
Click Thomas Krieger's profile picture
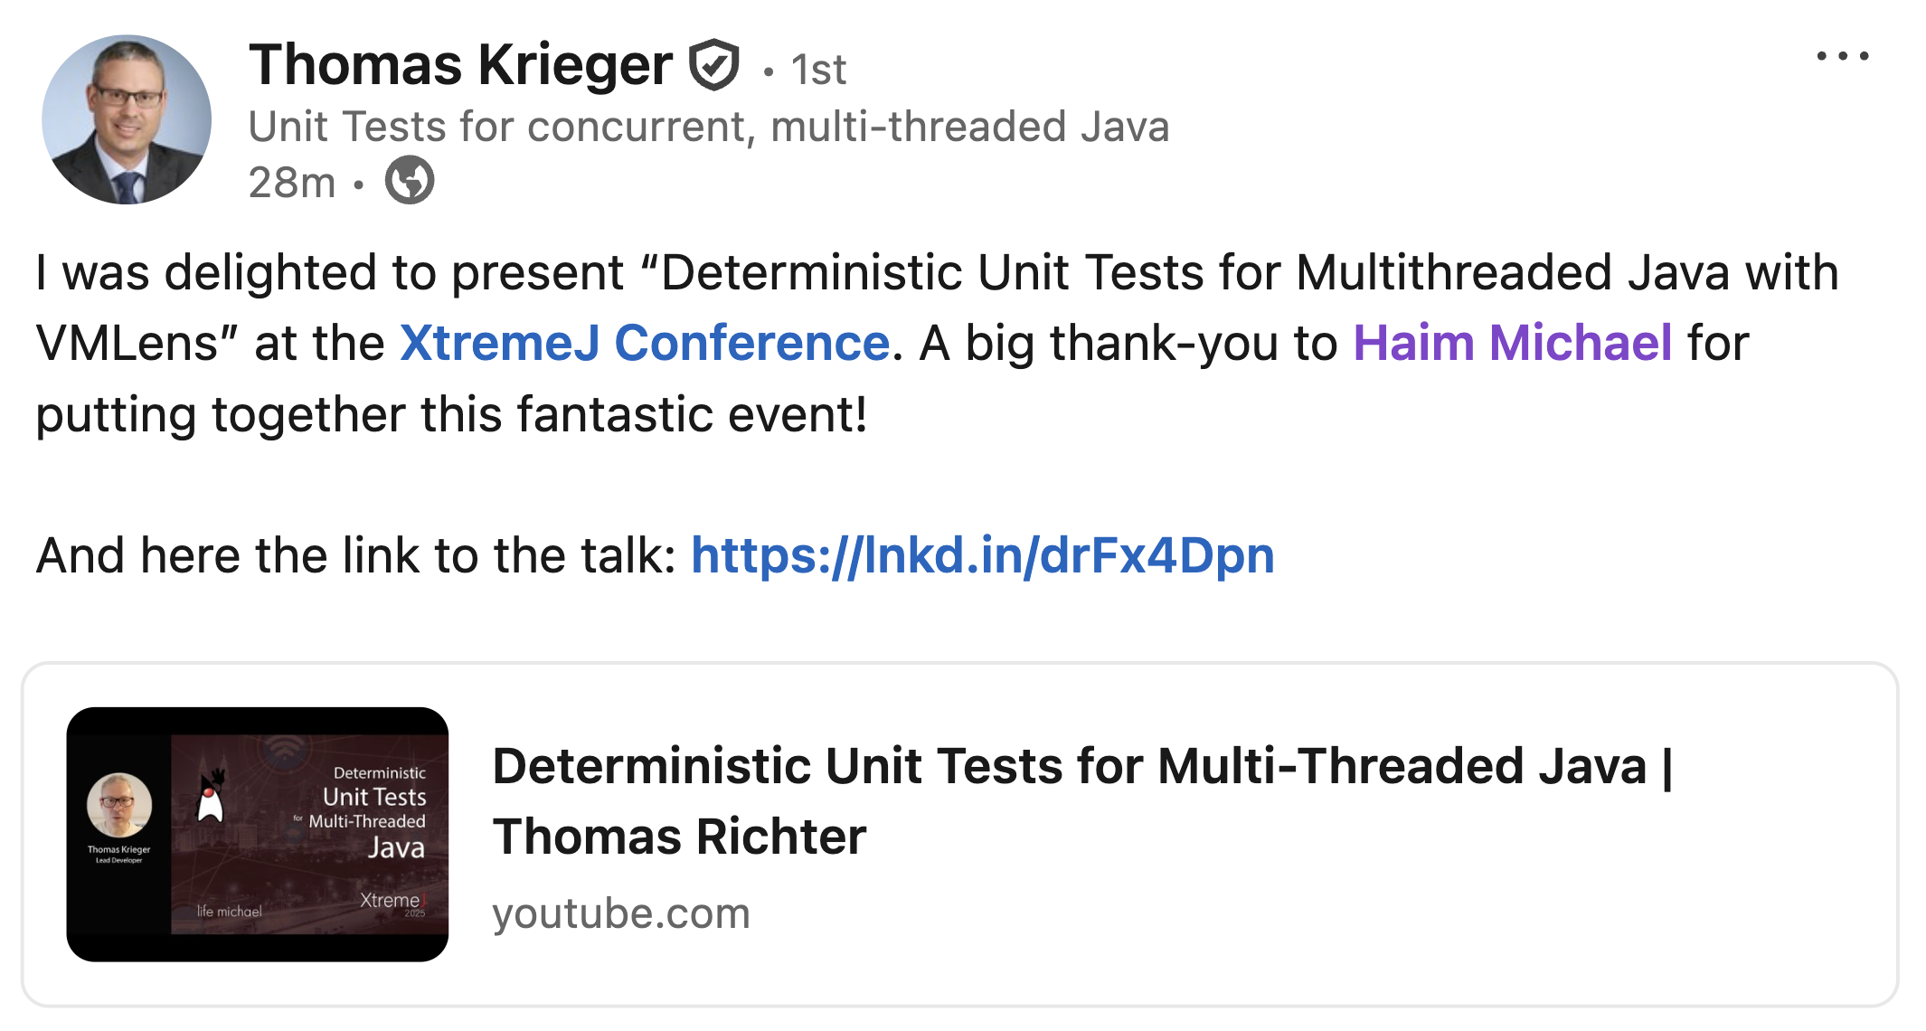(x=127, y=118)
